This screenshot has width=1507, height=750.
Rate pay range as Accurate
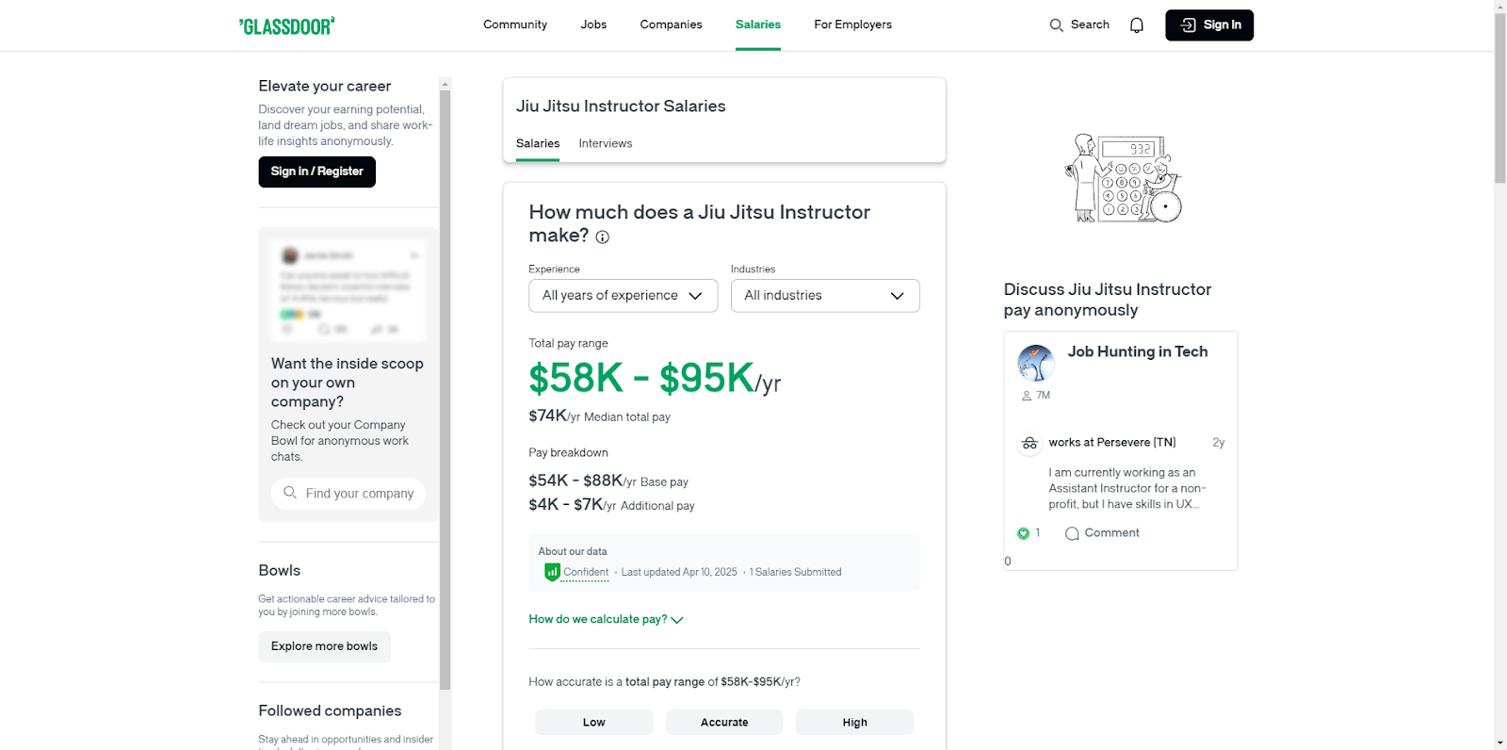[x=724, y=723]
